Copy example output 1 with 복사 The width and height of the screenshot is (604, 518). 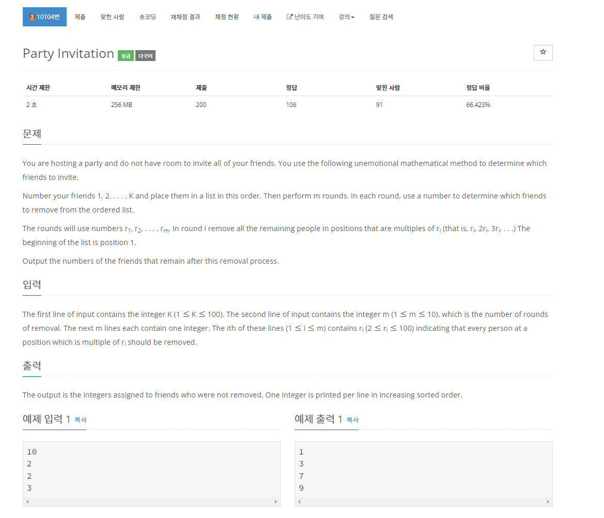[352, 420]
